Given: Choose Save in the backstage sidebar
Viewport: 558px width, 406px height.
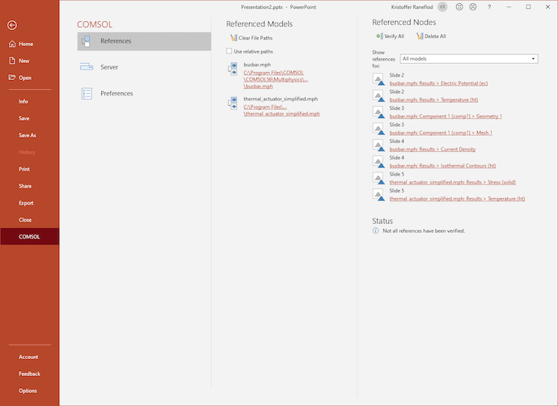Looking at the screenshot, I should (24, 119).
